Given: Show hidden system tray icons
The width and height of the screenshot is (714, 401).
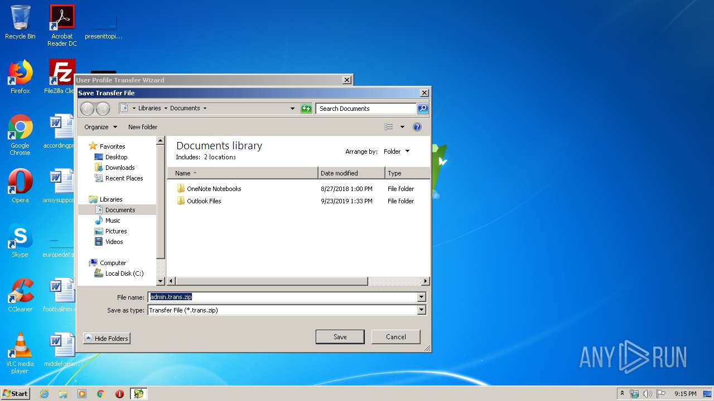Looking at the screenshot, I should pyautogui.click(x=623, y=394).
